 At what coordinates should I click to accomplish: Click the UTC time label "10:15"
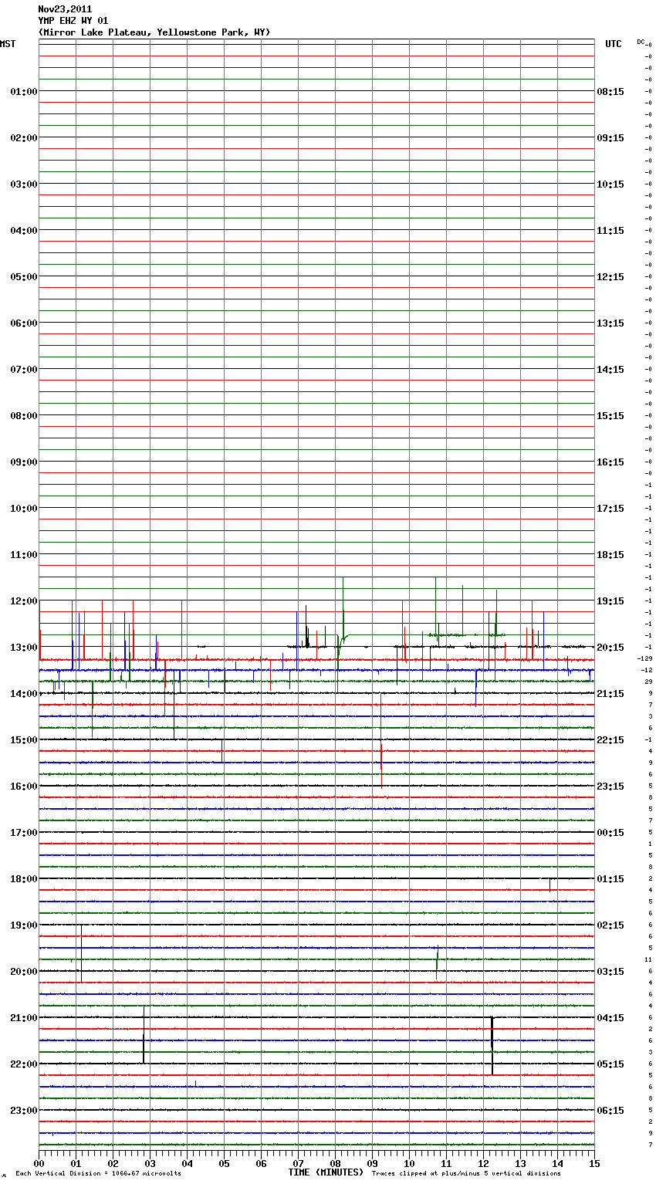click(610, 184)
